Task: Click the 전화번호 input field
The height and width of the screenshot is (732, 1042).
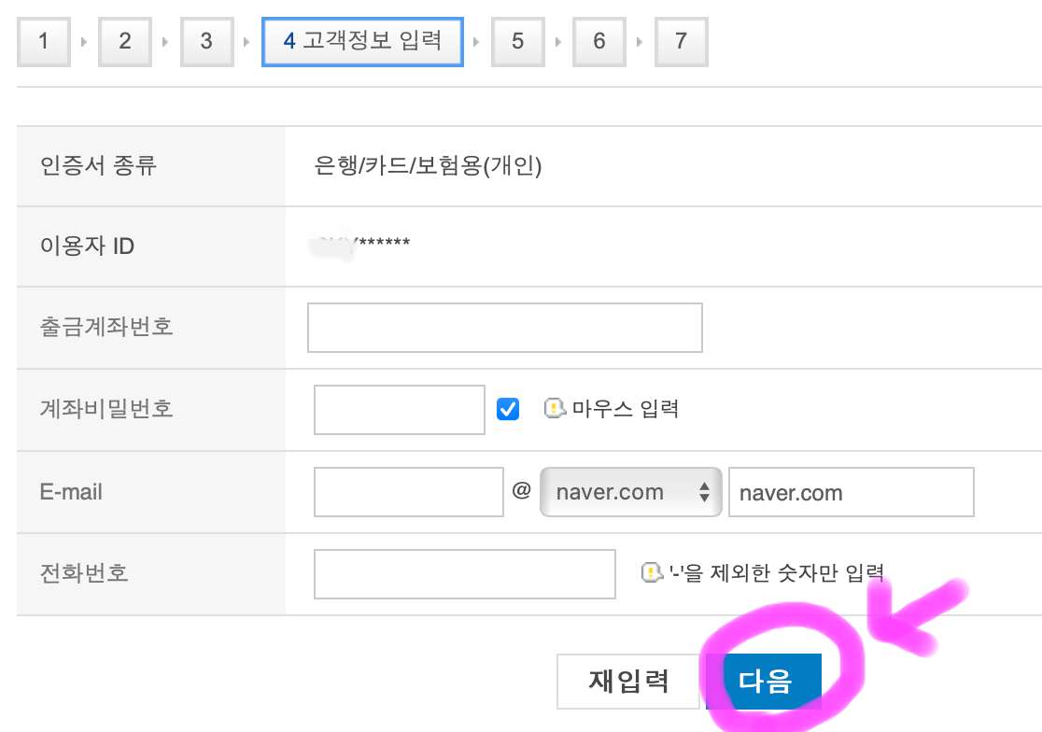Action: click(x=464, y=574)
